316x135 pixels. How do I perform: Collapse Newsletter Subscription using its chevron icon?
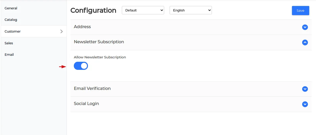(x=305, y=42)
